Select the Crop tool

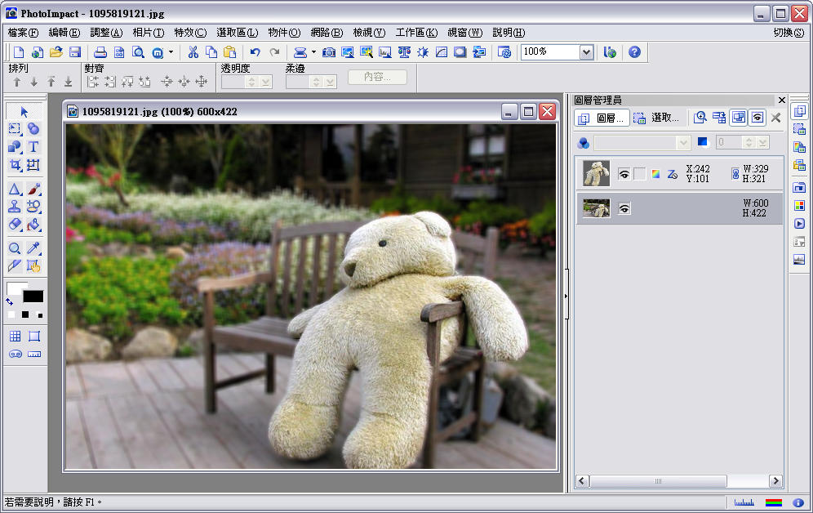click(x=15, y=166)
